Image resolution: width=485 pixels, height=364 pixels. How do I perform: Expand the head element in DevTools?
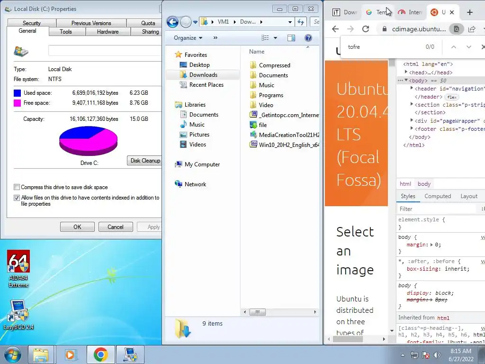pyautogui.click(x=406, y=72)
